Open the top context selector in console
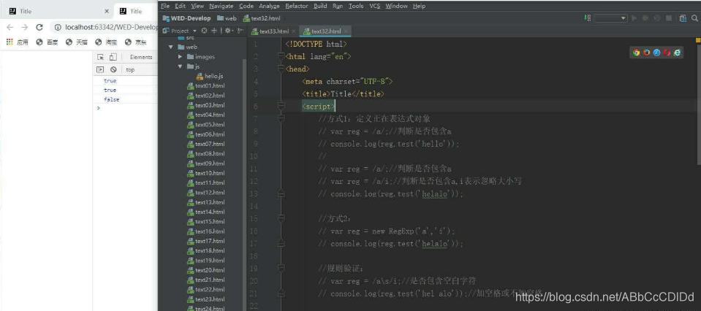 (x=130, y=69)
